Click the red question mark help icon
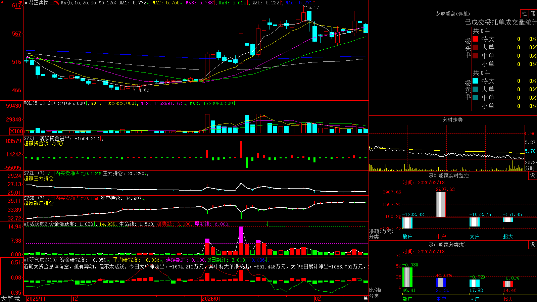 (20, 3)
